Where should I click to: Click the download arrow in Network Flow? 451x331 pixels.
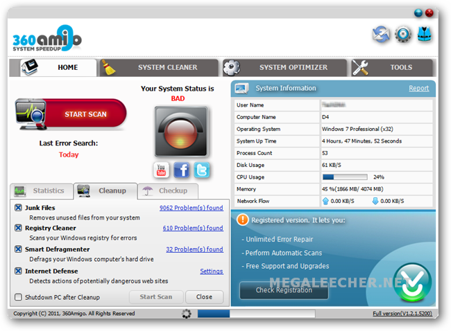(375, 201)
